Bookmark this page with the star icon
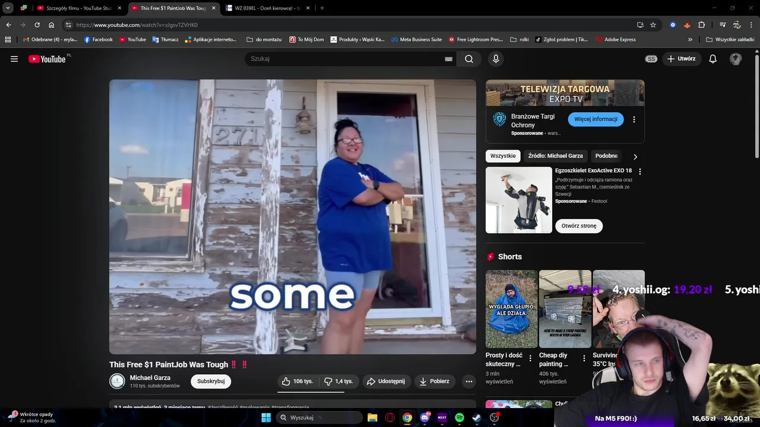Image resolution: width=760 pixels, height=427 pixels. (x=653, y=25)
